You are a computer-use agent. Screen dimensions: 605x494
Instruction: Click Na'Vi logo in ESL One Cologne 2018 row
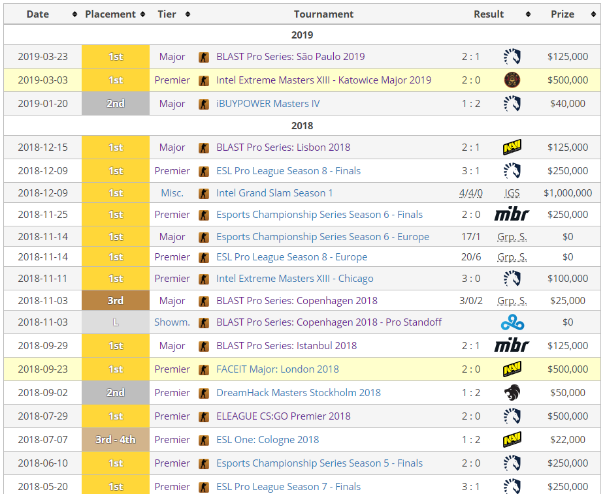click(x=512, y=440)
